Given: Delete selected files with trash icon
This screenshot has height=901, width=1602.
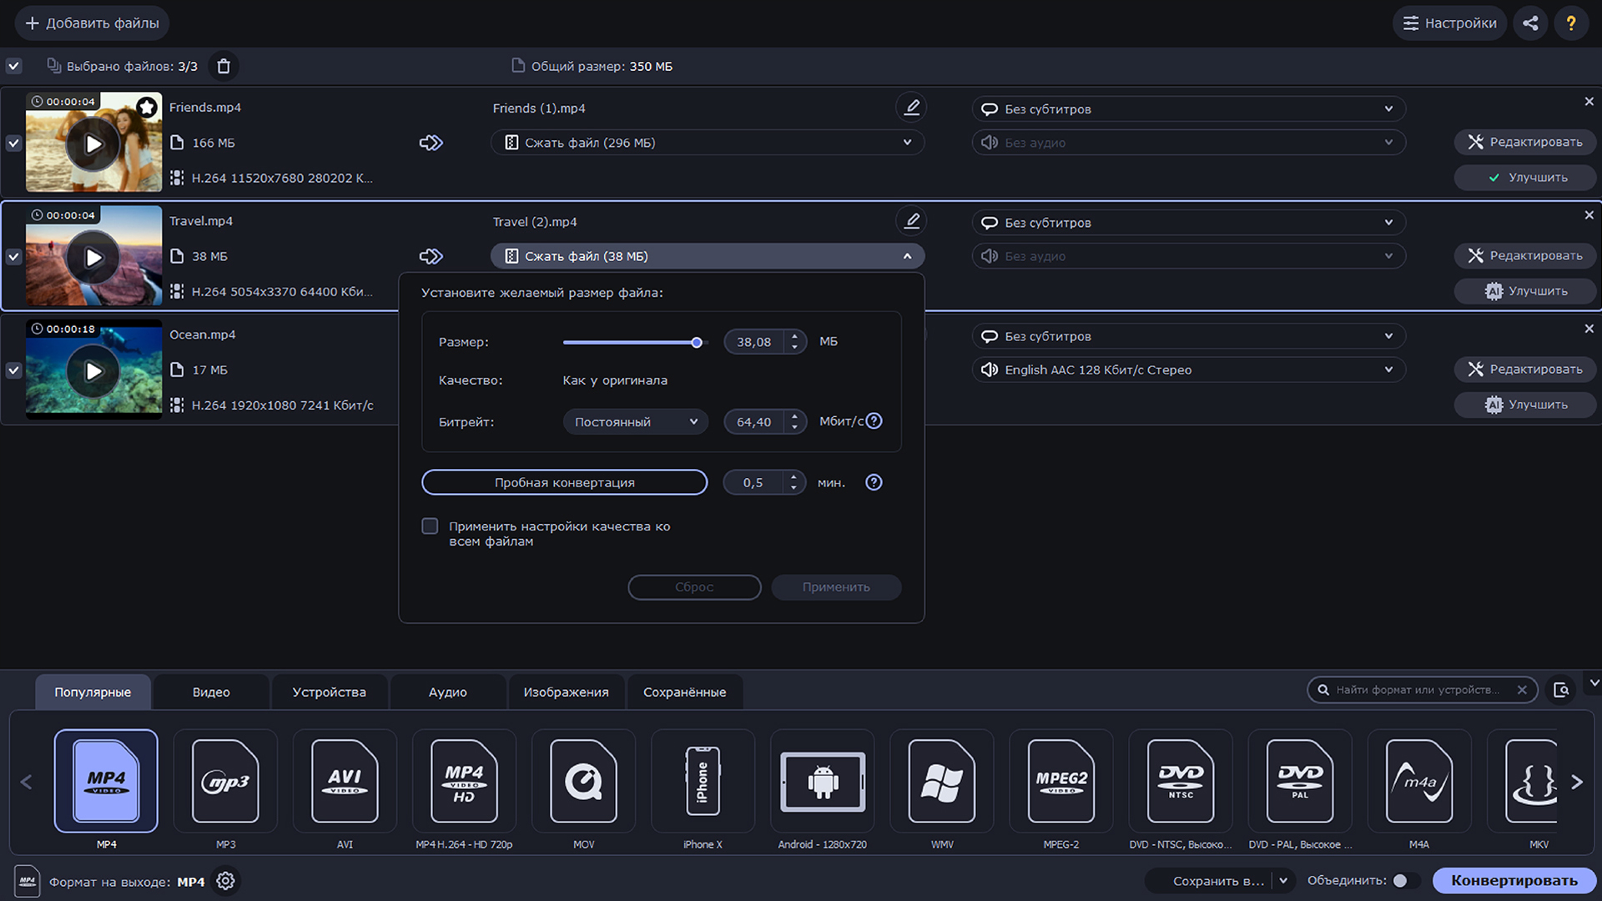Looking at the screenshot, I should (x=224, y=66).
